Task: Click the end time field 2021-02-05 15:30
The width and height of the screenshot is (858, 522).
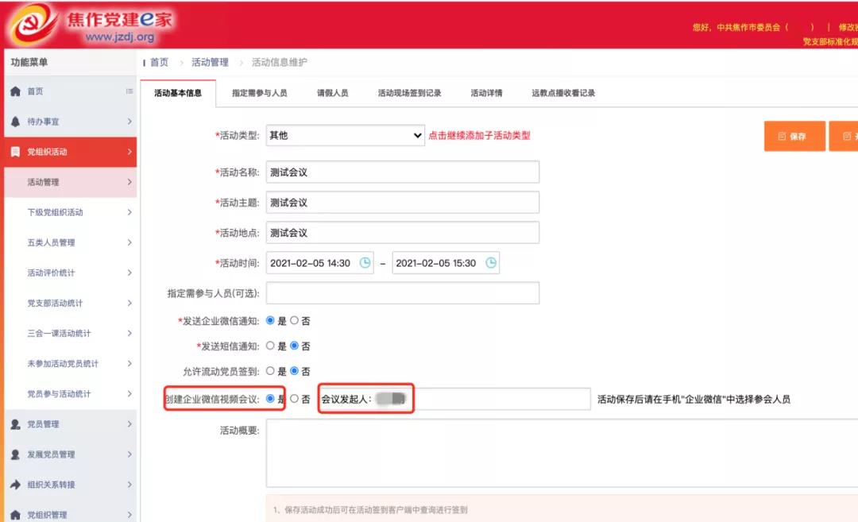Action: coord(446,263)
